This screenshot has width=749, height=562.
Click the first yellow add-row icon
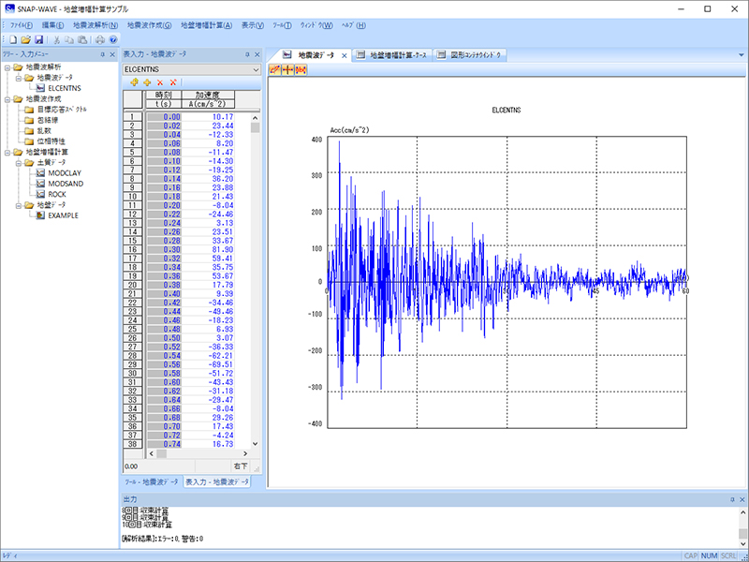click(135, 83)
